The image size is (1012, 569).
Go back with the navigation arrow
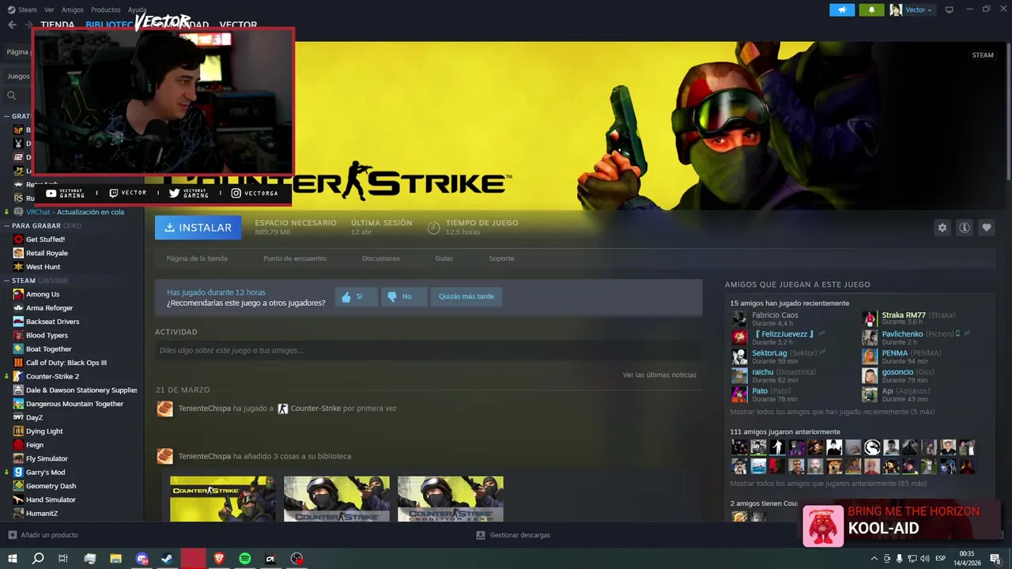coord(12,24)
